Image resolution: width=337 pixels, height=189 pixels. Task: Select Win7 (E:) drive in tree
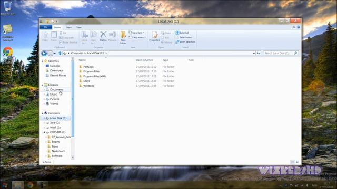coord(55,128)
